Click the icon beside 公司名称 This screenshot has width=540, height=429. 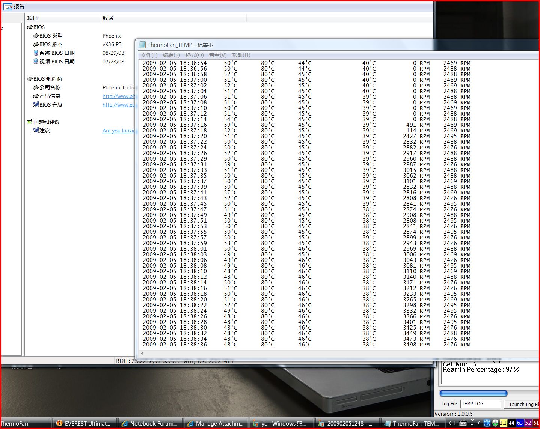pyautogui.click(x=36, y=87)
